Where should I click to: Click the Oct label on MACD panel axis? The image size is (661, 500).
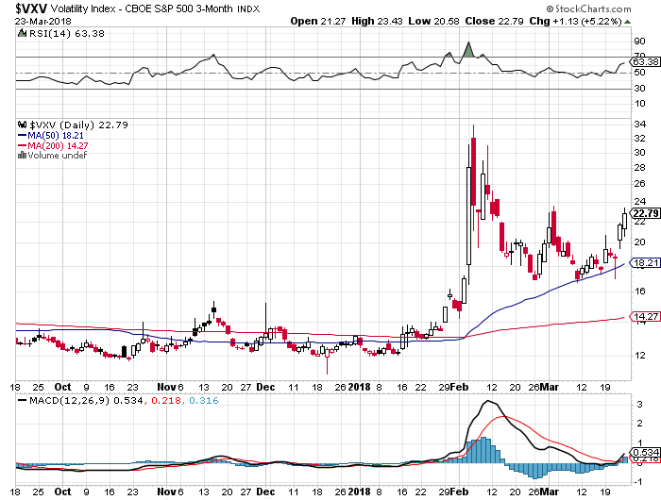coord(63,492)
